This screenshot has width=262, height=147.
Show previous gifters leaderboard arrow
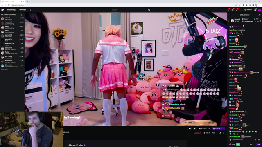[x=229, y=21]
